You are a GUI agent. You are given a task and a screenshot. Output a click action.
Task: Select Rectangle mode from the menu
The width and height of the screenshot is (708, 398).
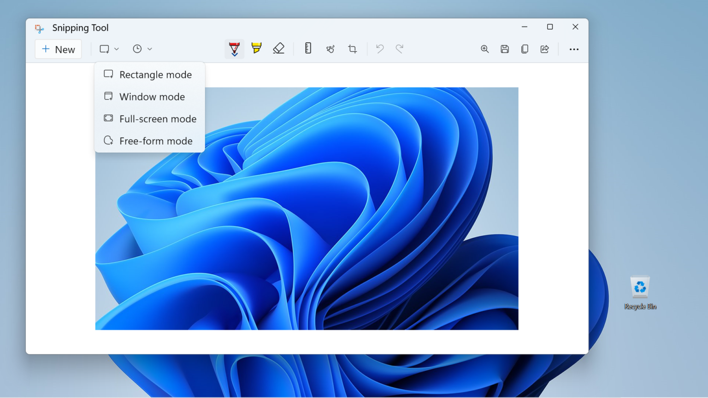click(x=155, y=74)
